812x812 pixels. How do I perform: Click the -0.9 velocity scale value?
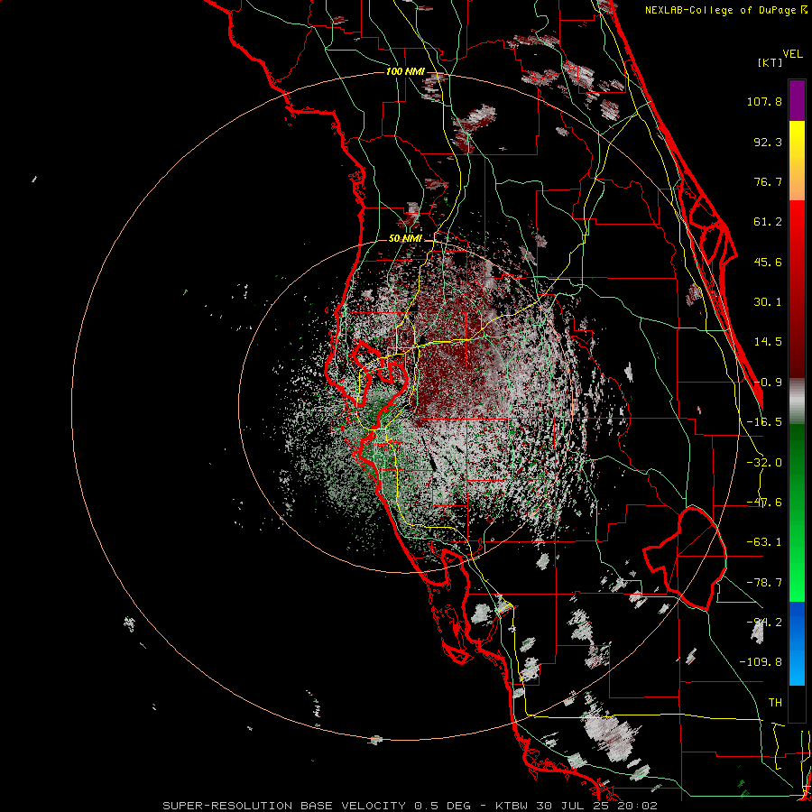pyautogui.click(x=768, y=383)
